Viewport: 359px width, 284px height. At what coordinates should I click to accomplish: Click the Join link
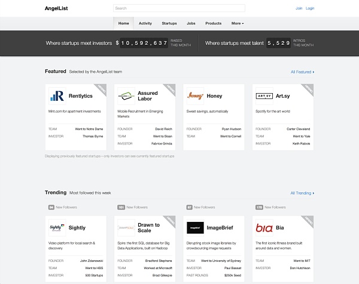(299, 8)
